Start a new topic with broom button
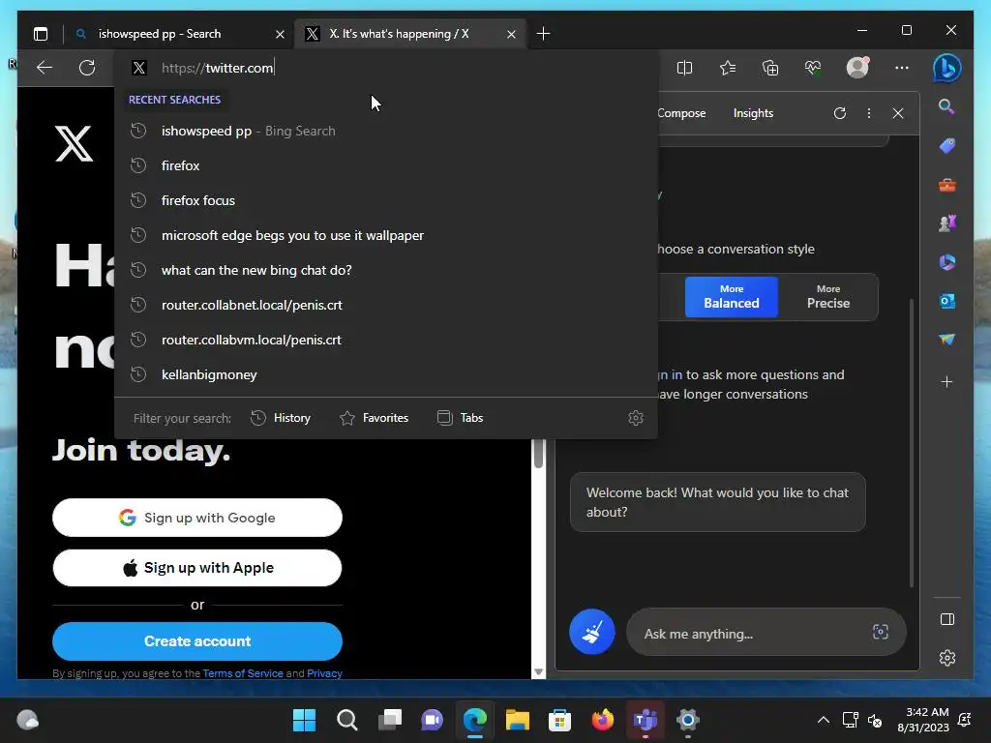This screenshot has height=743, width=991. click(592, 632)
